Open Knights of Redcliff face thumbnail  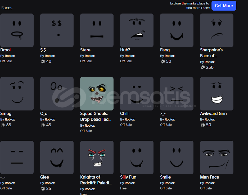[97, 157]
